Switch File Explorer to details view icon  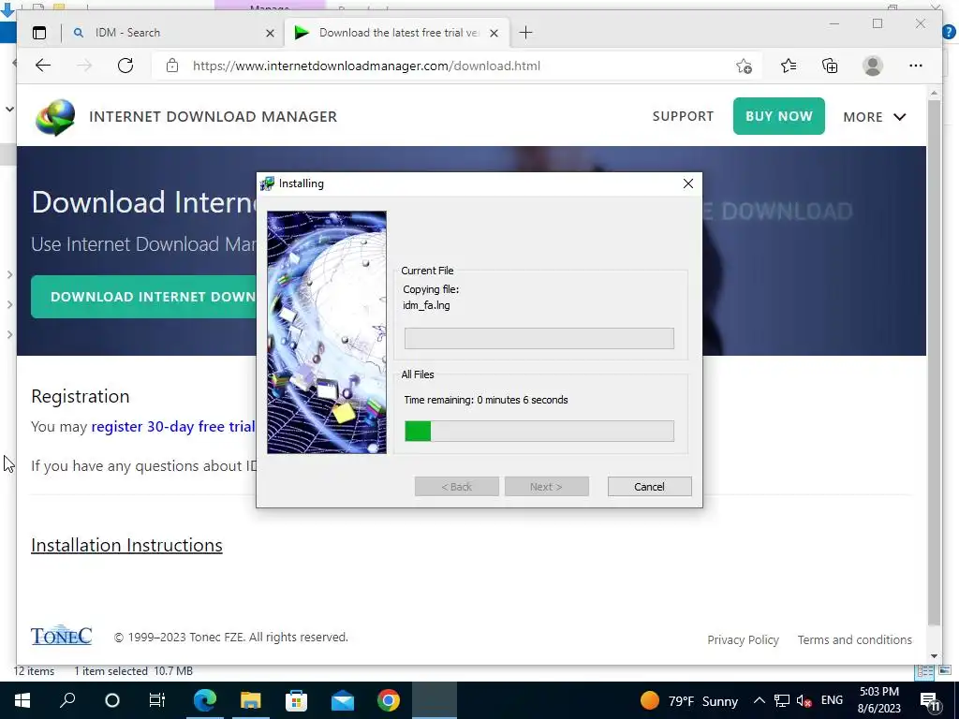pos(924,671)
